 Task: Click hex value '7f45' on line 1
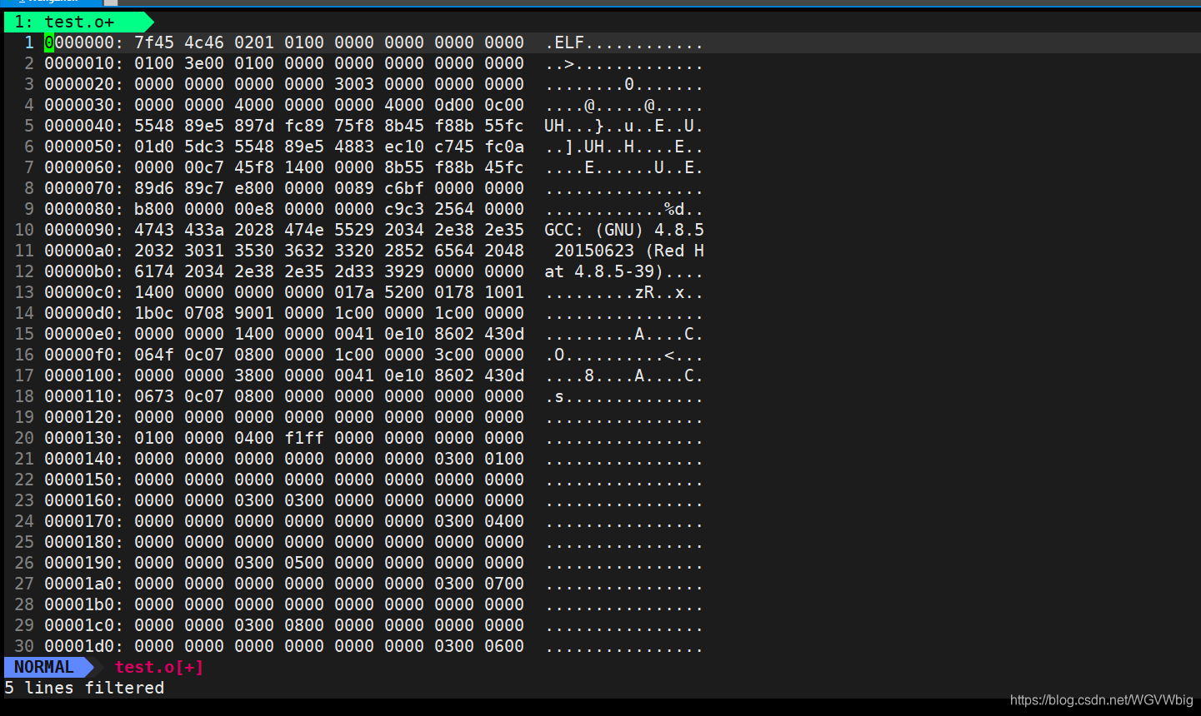point(154,42)
